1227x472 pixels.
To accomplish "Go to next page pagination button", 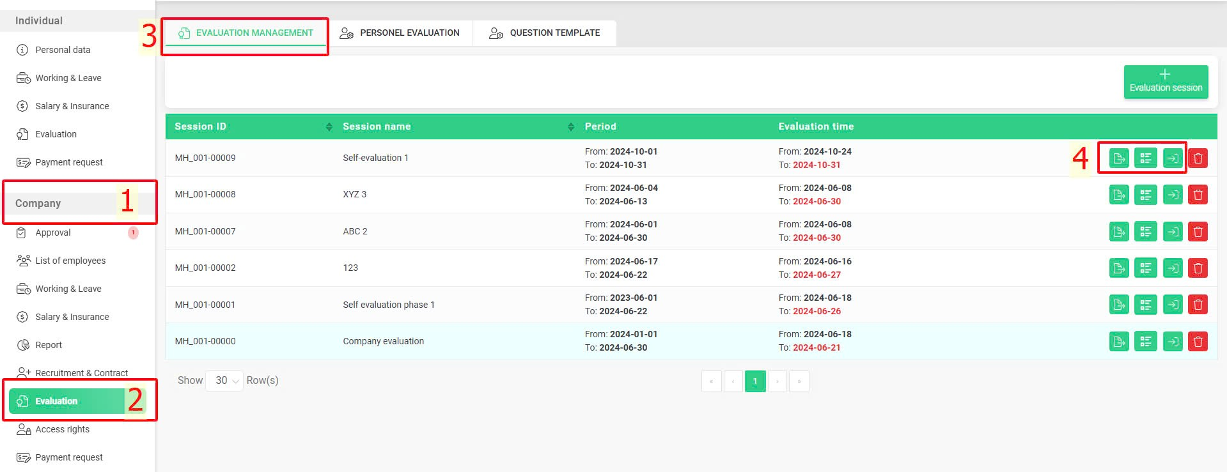I will pos(777,381).
